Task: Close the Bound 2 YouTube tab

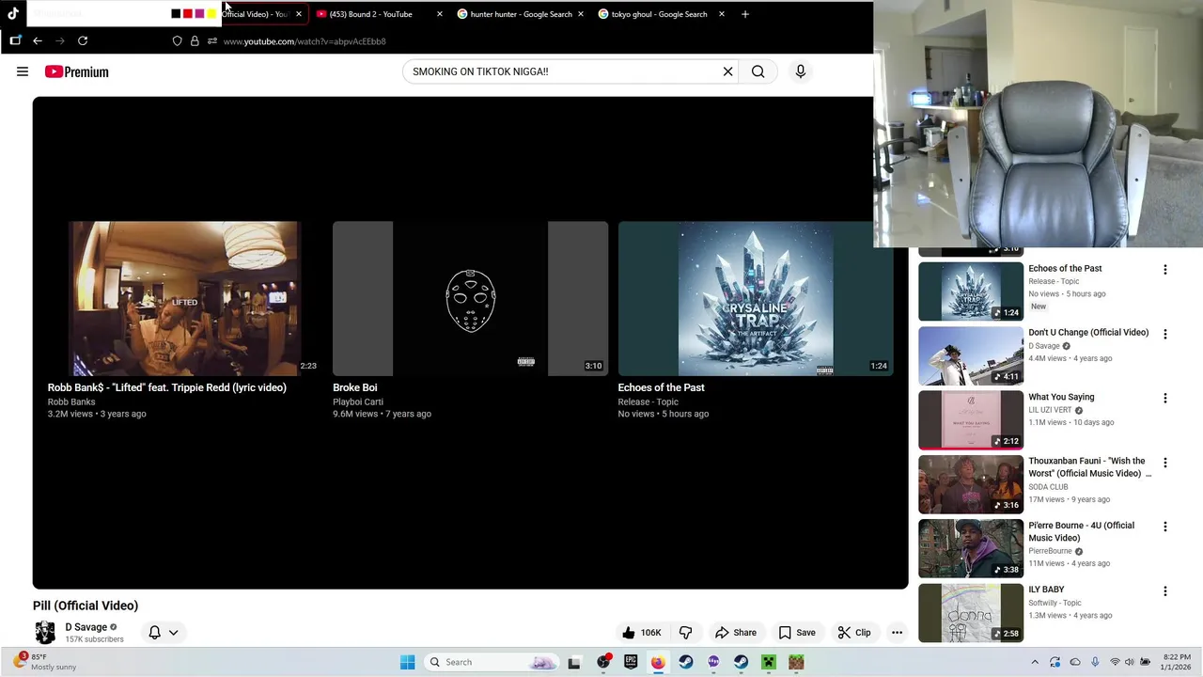Action: coord(439,14)
